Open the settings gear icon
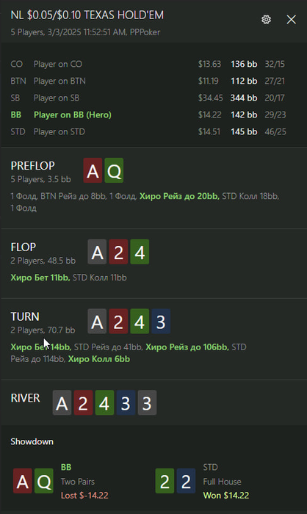 pyautogui.click(x=266, y=19)
